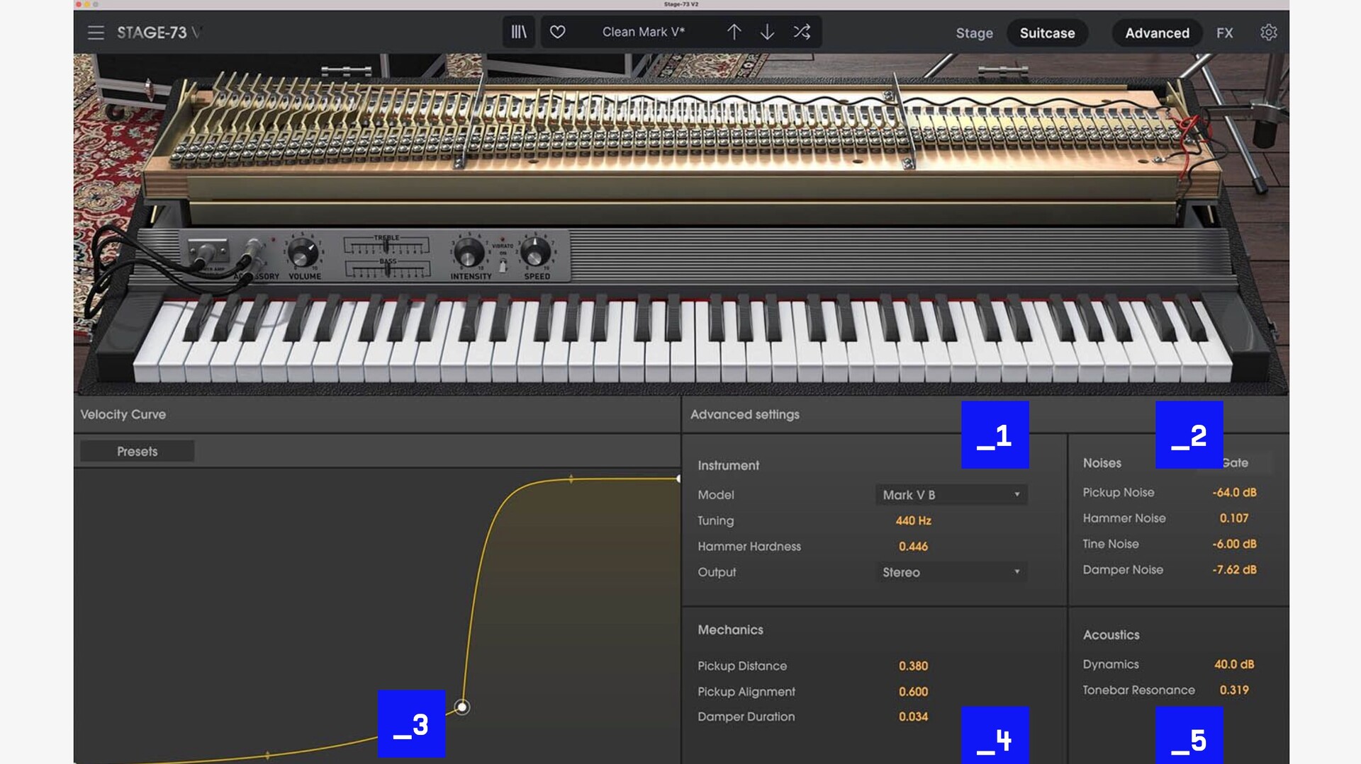Click the Instrument section heading
1361x764 pixels.
pos(728,465)
